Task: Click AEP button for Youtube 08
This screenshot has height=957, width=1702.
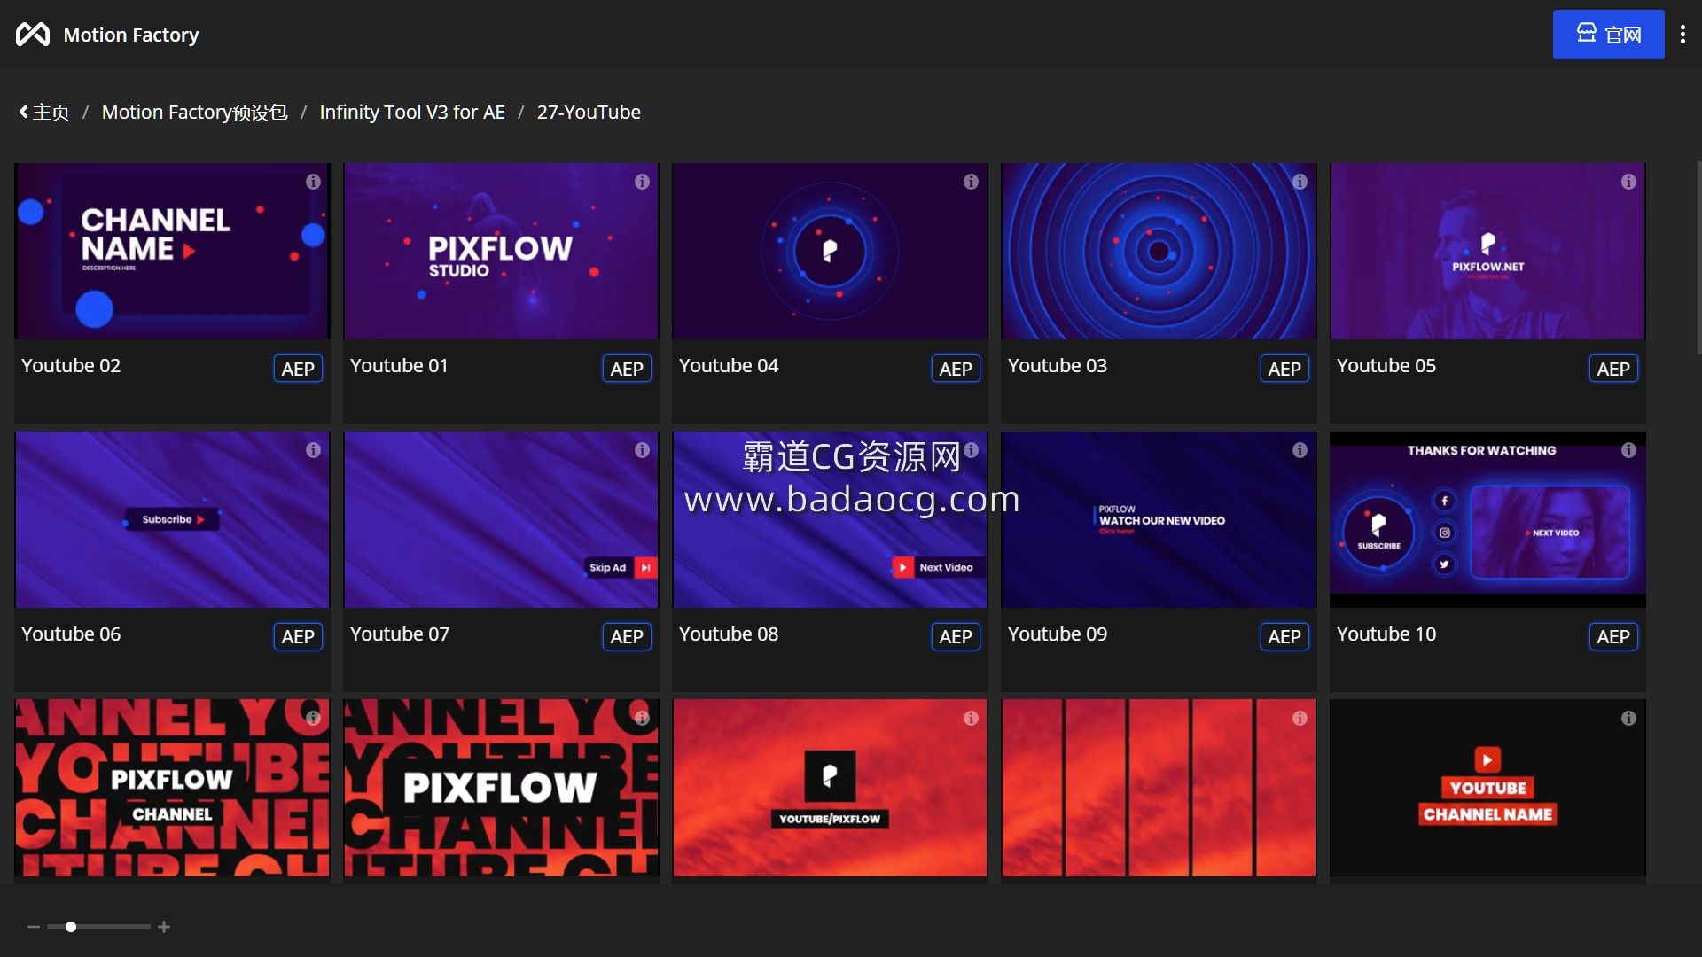Action: pos(956,636)
